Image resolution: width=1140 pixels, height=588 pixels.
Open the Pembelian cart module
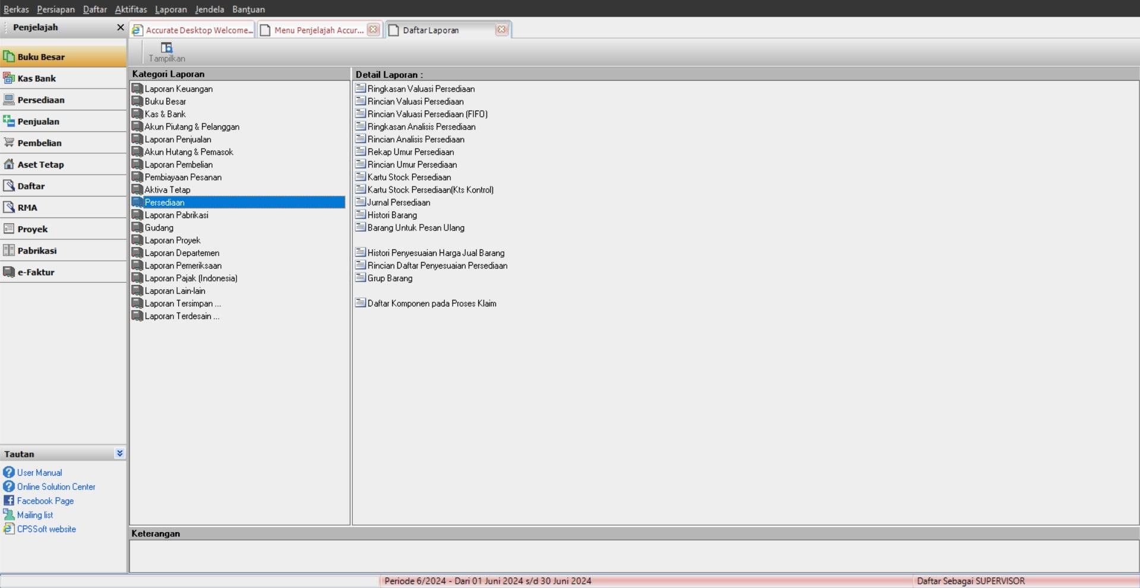pos(39,143)
